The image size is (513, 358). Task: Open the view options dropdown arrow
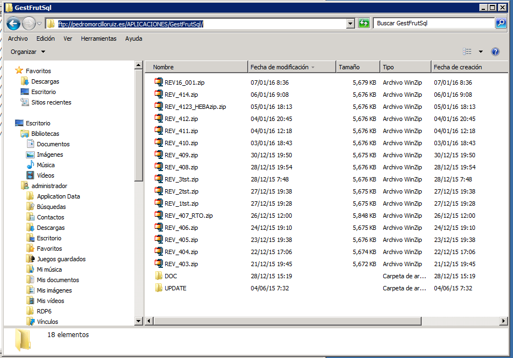coord(481,52)
